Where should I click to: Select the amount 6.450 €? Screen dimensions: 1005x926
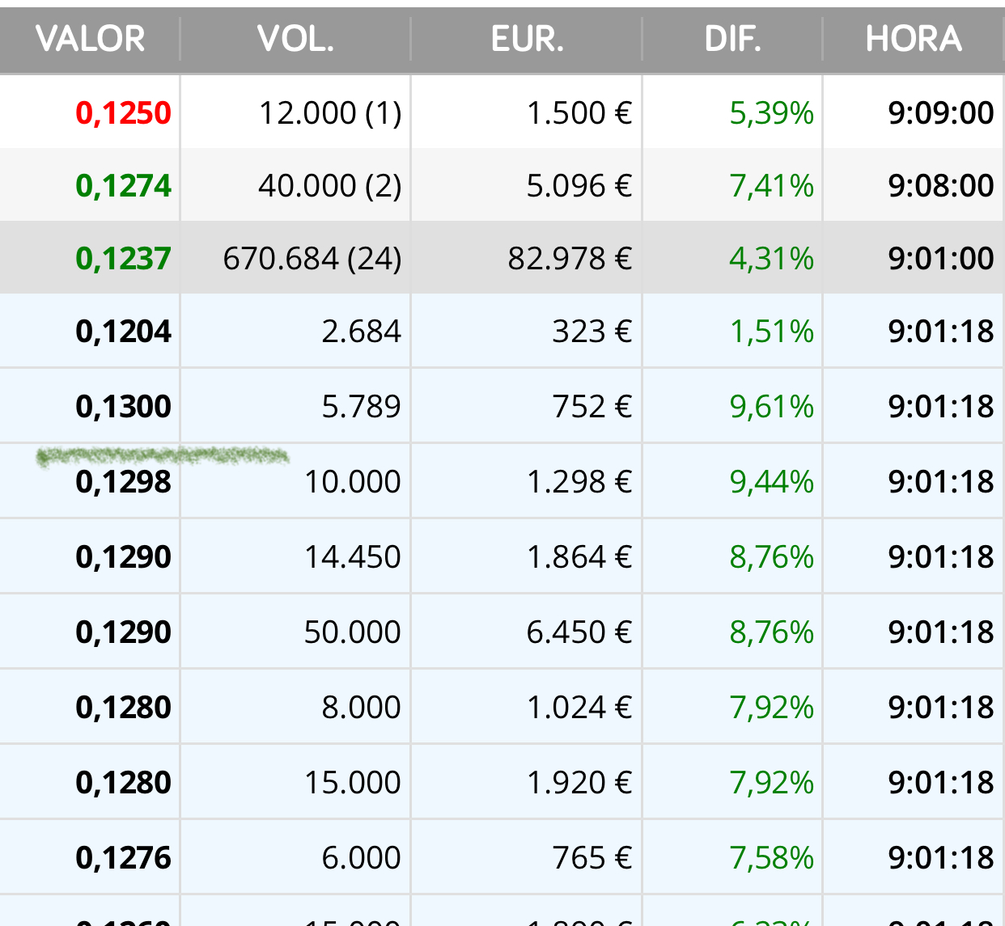point(579,632)
